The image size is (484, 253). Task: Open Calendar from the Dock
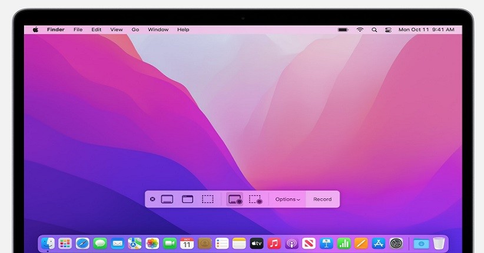[x=187, y=244]
